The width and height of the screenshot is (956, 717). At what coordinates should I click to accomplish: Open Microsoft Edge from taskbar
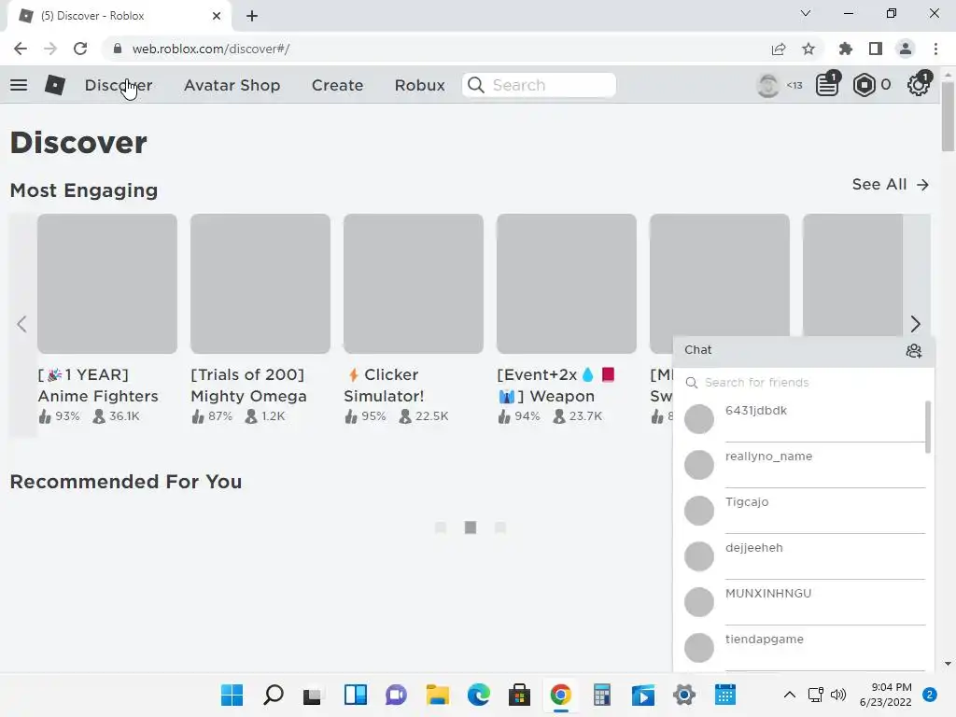point(479,695)
